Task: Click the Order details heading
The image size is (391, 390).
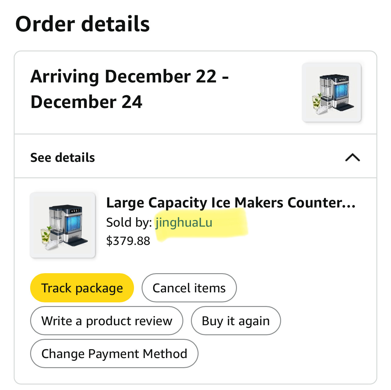Action: click(x=83, y=24)
